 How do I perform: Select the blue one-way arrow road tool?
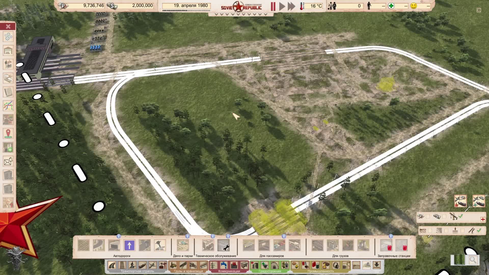(129, 245)
